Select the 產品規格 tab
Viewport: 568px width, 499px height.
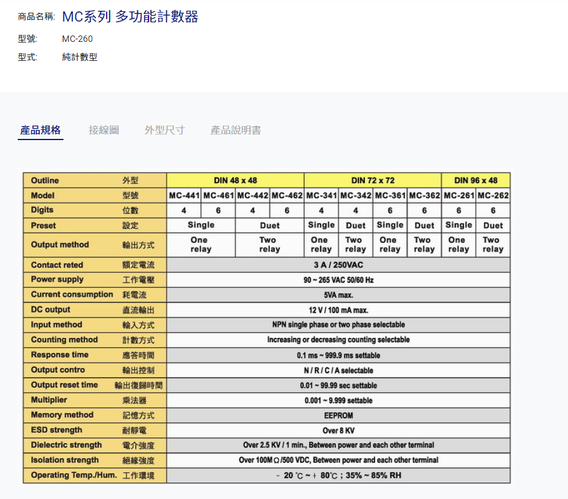coord(41,130)
